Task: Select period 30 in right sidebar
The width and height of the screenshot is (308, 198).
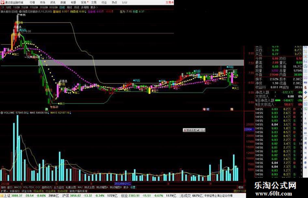Action: click(305, 128)
